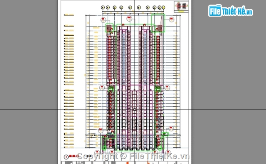
Task: Select the key plan thumbnail on the sheet
Action: tap(181, 7)
